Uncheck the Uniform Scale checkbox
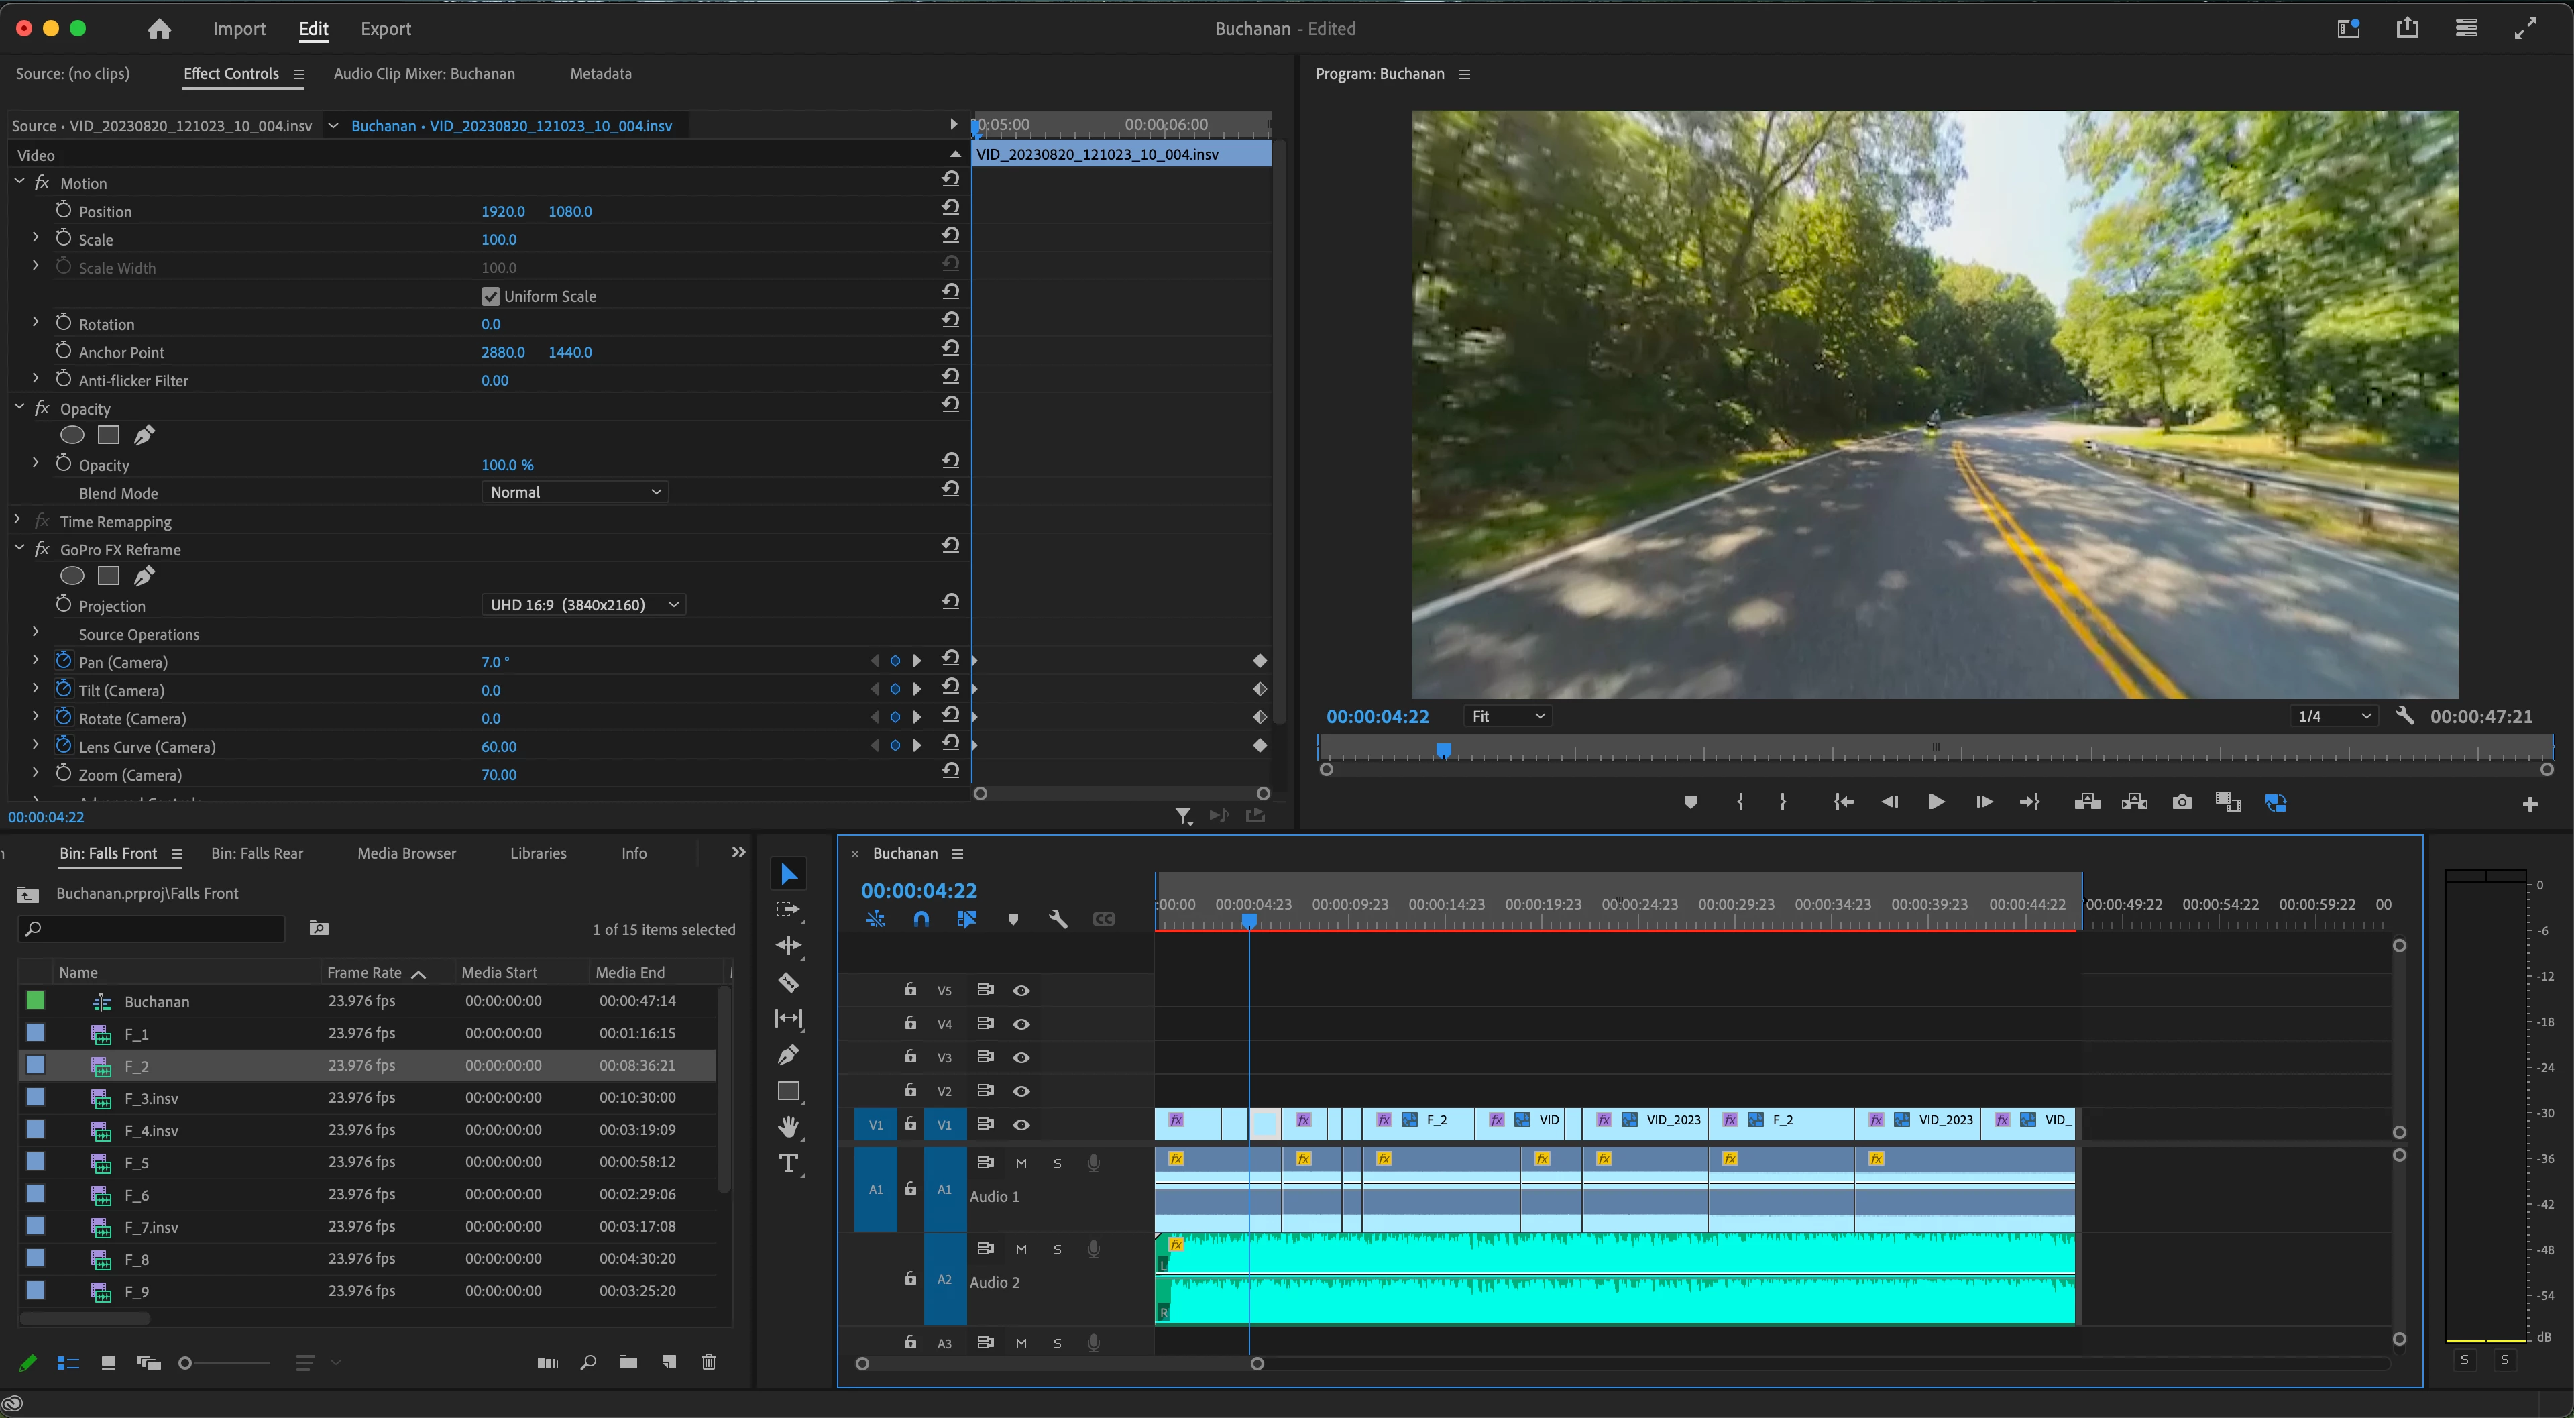The image size is (2574, 1418). (490, 296)
